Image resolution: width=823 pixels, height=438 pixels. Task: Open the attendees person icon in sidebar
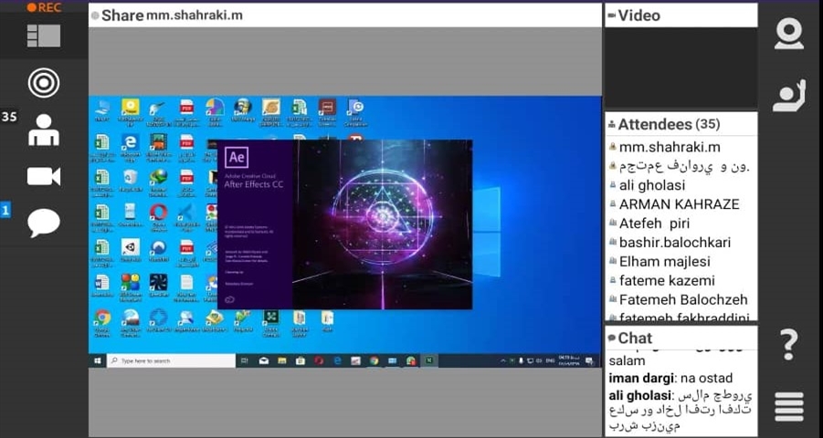44,130
